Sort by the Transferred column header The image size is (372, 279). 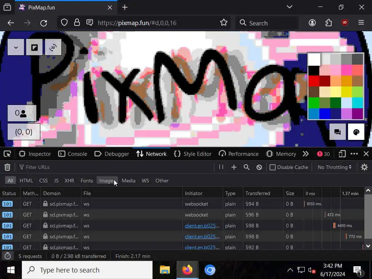[263, 193]
